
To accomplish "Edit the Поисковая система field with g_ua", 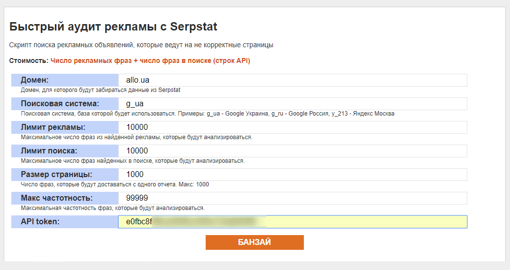I will pos(293,104).
